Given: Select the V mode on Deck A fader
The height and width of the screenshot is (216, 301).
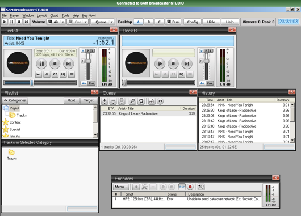Looking at the screenshot, I should coord(83,51).
